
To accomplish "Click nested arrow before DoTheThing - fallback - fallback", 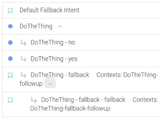I will coord(34,100).
